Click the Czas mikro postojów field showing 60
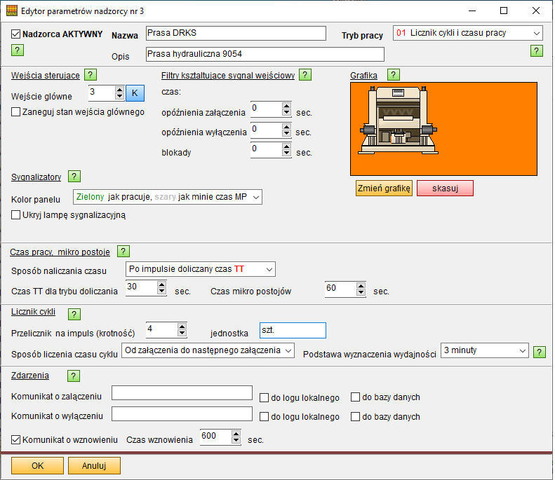 click(x=340, y=289)
